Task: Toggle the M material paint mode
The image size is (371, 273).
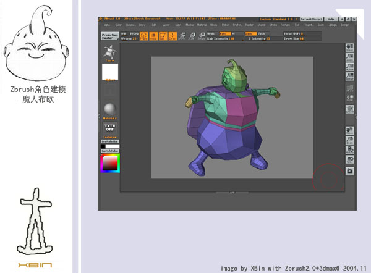Action: 237,34
